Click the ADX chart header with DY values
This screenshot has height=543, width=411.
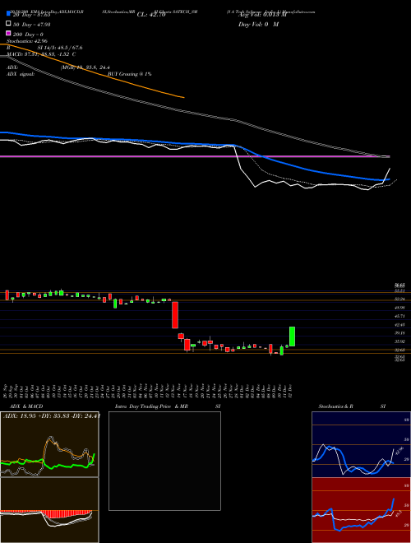pos(52,416)
